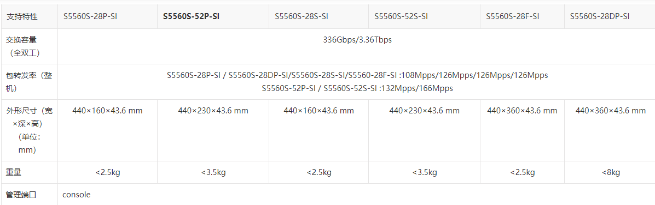The image size is (655, 205).
Task: Click the first 440×160×43.6 mm cell
Action: click(x=107, y=111)
